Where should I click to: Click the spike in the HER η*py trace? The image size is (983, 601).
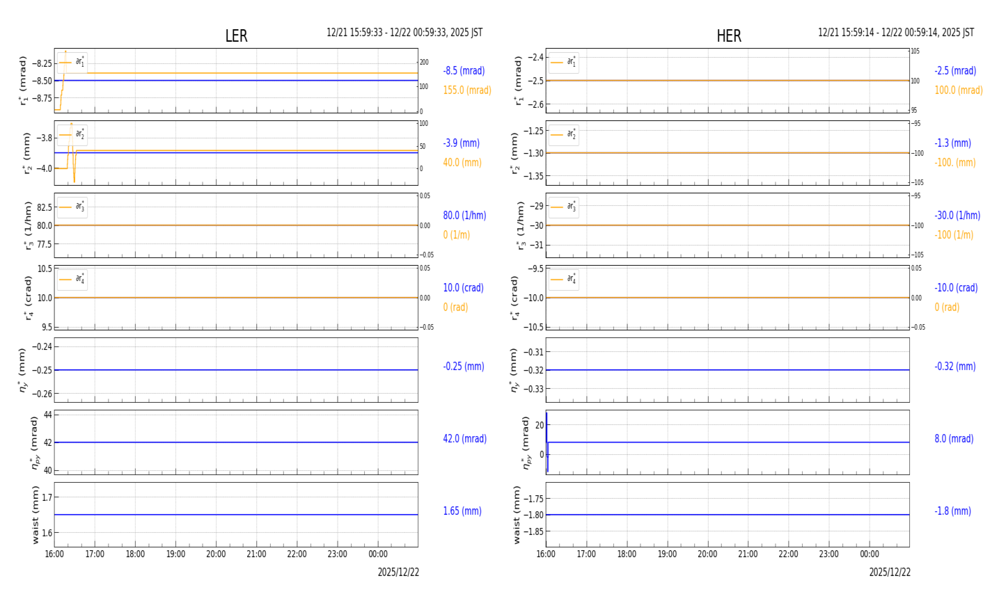[x=547, y=442]
